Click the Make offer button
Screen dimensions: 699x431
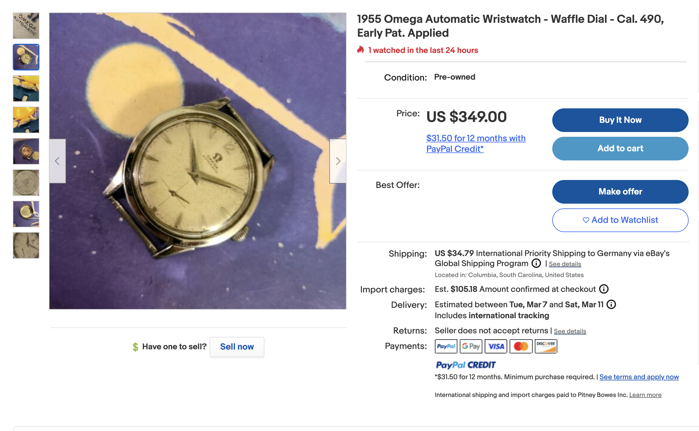click(x=620, y=192)
